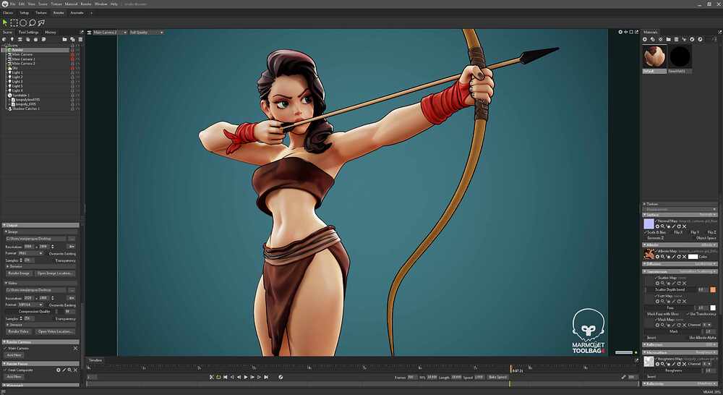Remove Main Camera from Render Cameras with X
The width and height of the screenshot is (723, 395).
(x=76, y=349)
